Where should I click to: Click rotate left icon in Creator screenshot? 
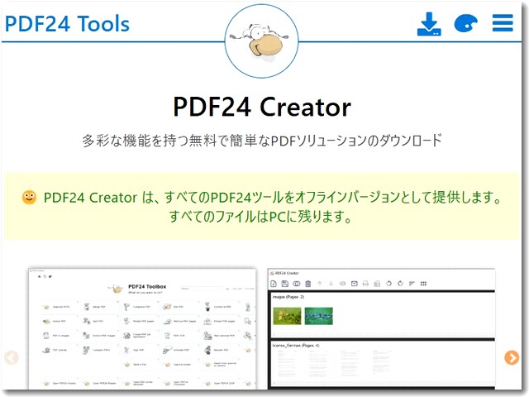point(388,284)
